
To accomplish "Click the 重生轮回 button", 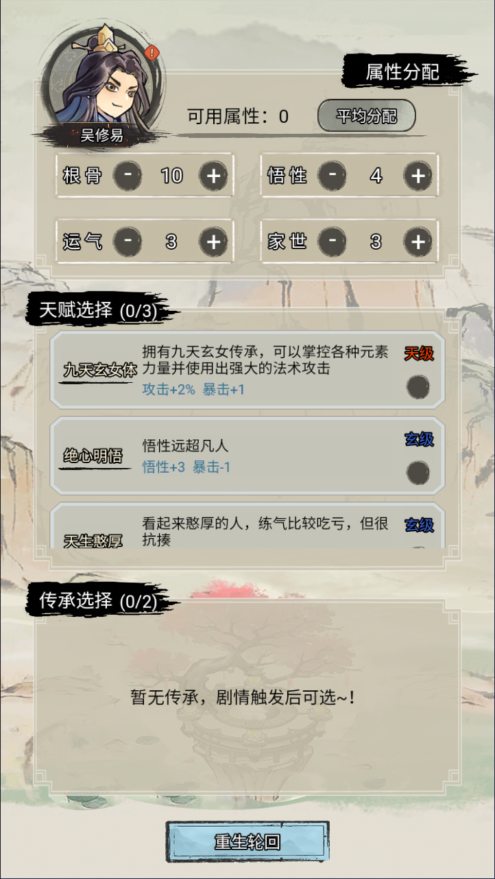I will pos(247,843).
